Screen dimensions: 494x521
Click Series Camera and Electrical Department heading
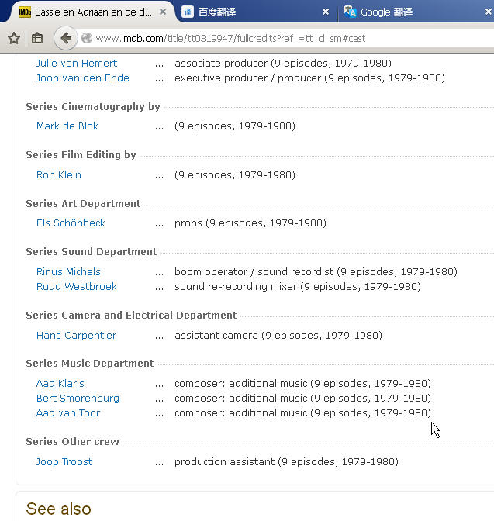[131, 315]
